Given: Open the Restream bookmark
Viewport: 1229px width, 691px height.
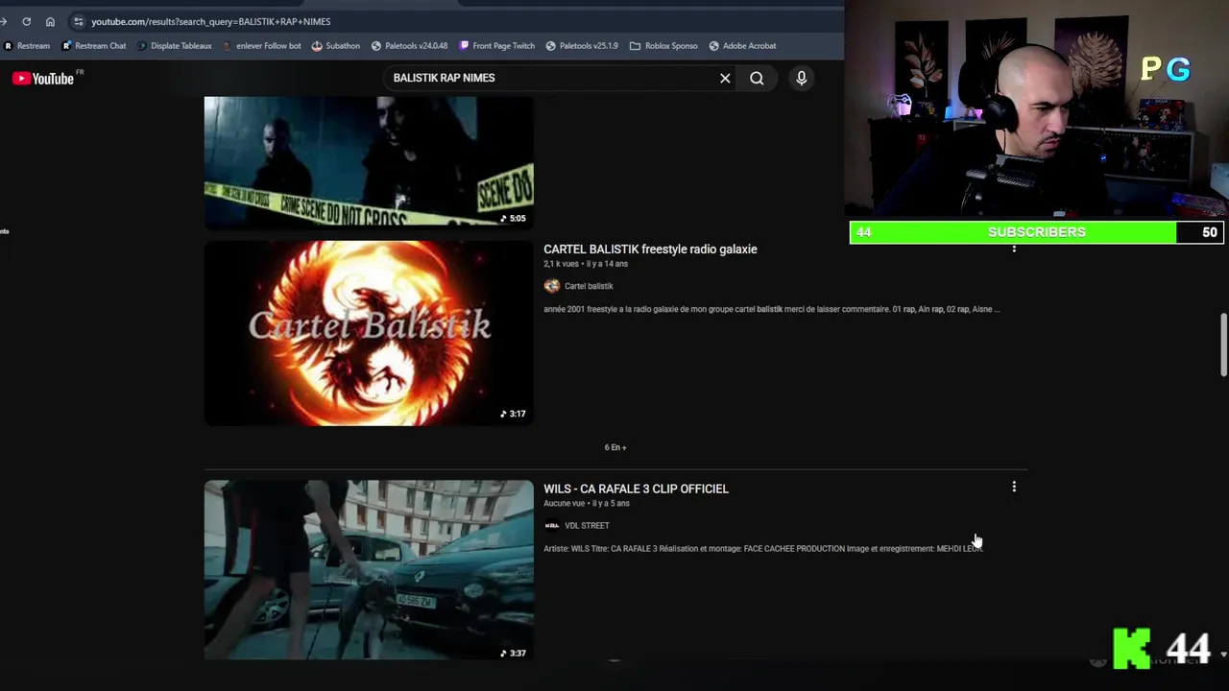Looking at the screenshot, I should (27, 45).
